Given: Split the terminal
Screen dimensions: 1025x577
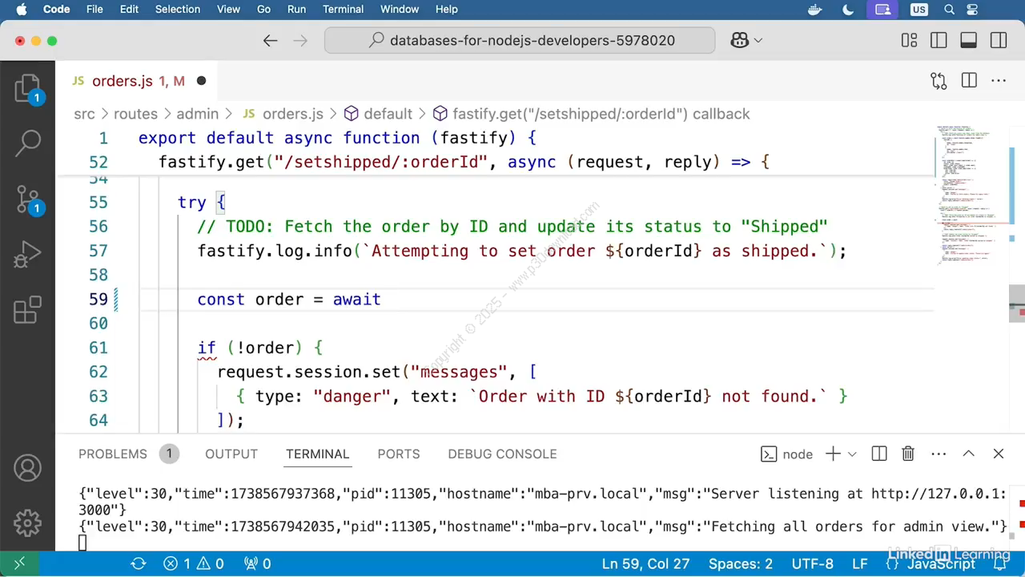Looking at the screenshot, I should point(878,454).
